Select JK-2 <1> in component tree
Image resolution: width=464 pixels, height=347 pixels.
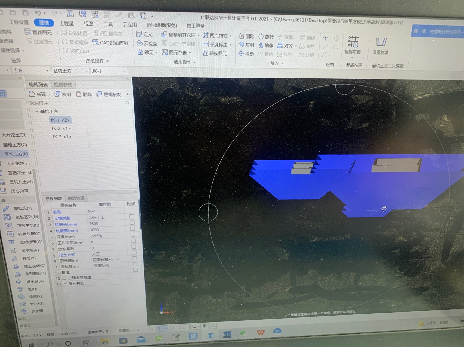click(61, 128)
